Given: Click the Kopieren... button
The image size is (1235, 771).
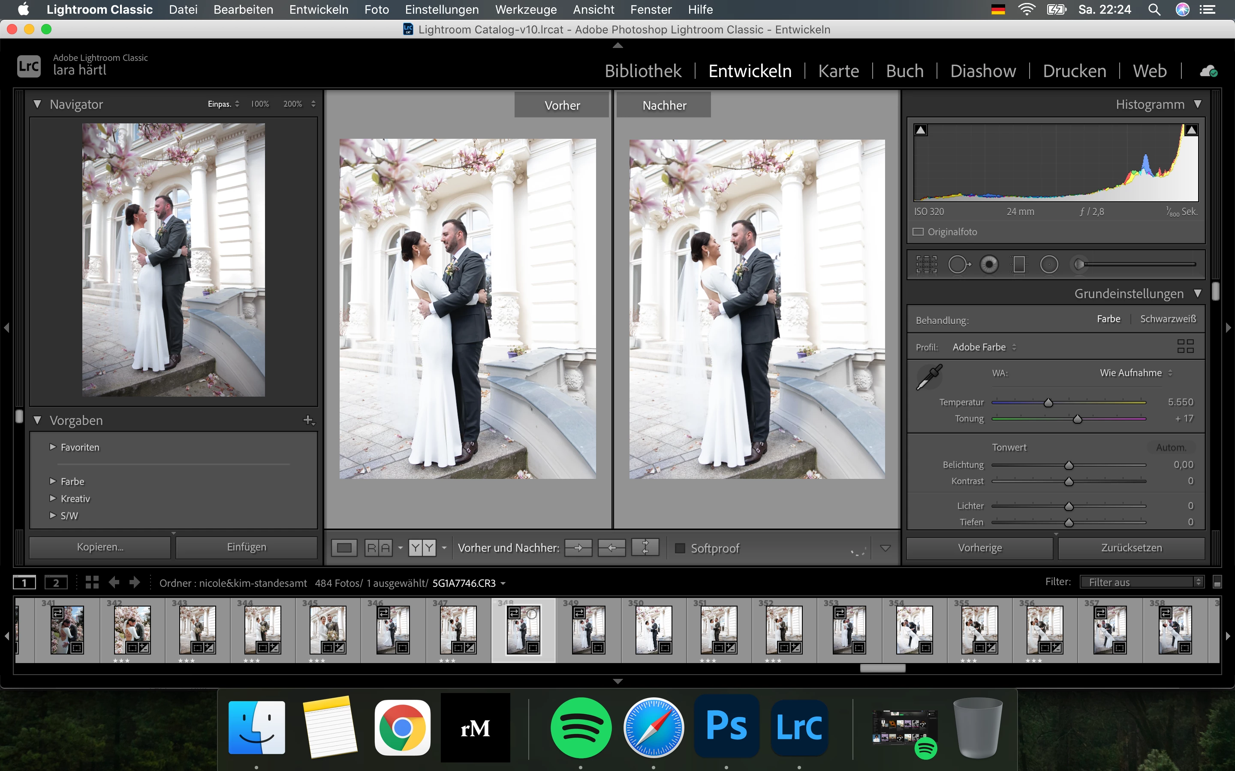Looking at the screenshot, I should click(100, 547).
